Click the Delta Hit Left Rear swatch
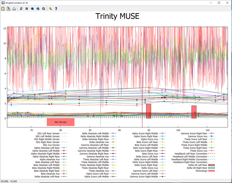Screen dimensions: 232x183 (211, 165)
